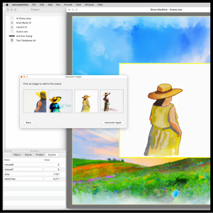Click text box 3.png image icon
The height and width of the screenshot is (213, 213).
(12, 36)
